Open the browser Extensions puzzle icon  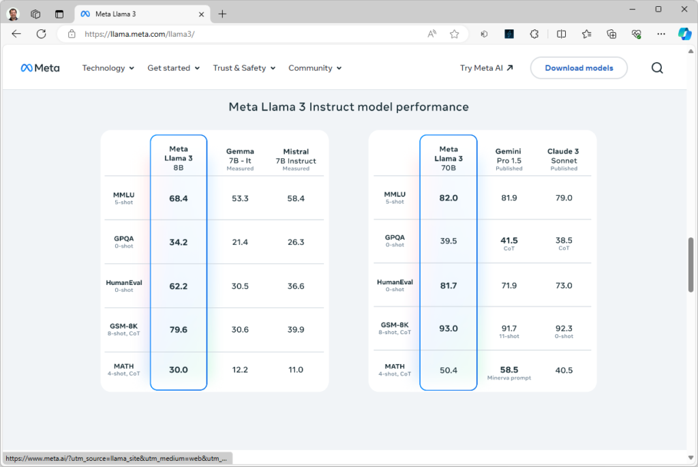click(534, 34)
